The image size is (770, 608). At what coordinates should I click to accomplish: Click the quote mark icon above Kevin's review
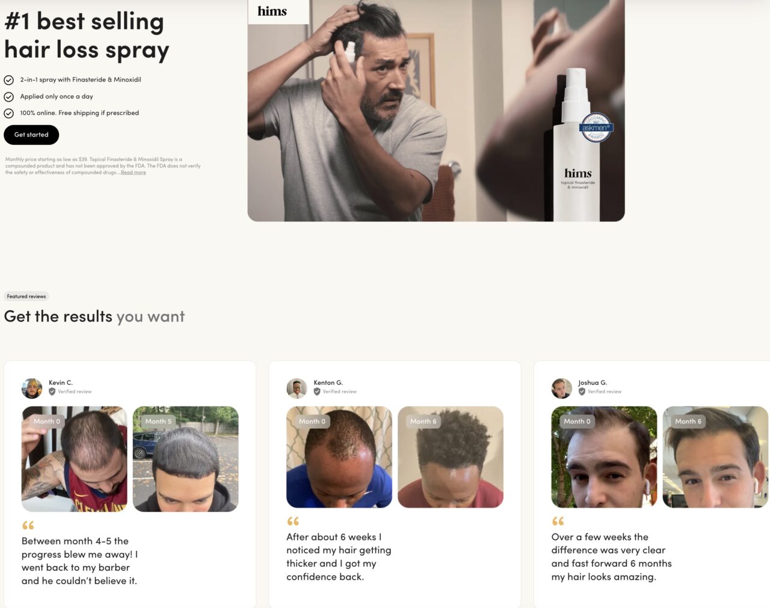point(28,525)
